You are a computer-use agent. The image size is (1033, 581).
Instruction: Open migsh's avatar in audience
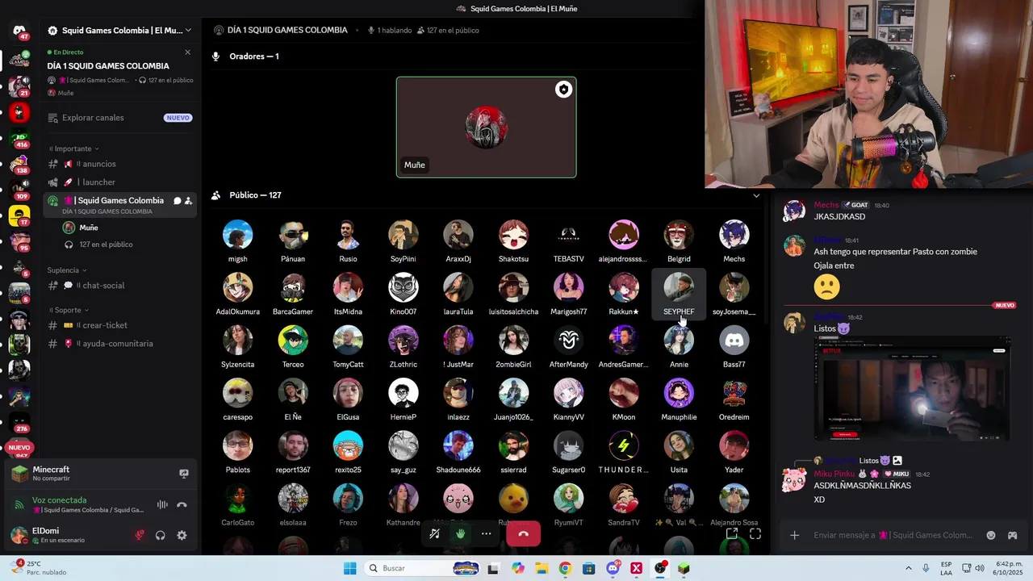(x=237, y=235)
